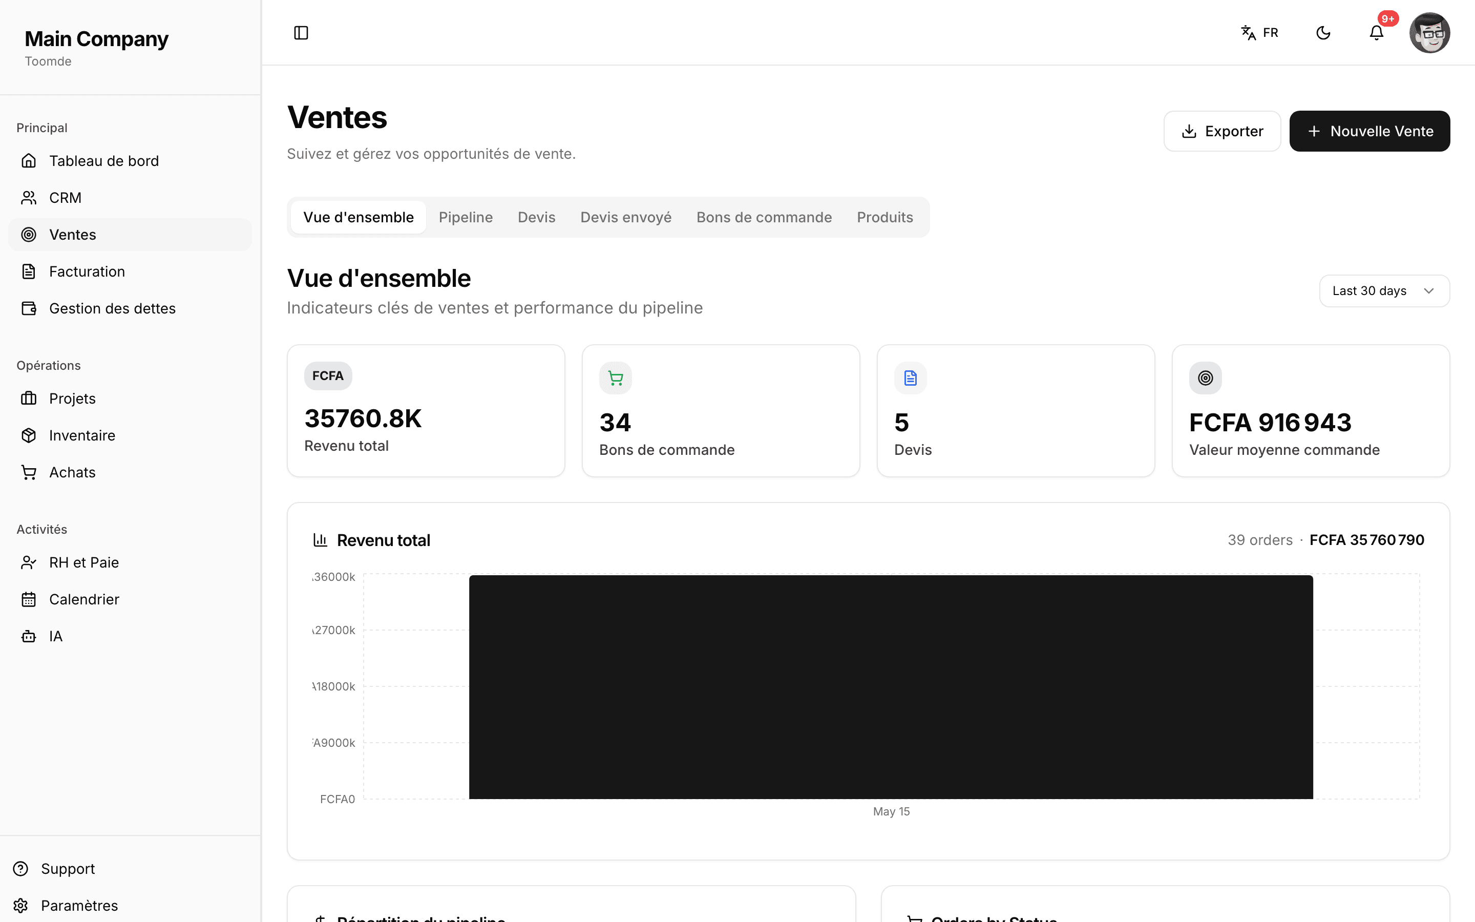Image resolution: width=1475 pixels, height=922 pixels.
Task: Open Achats shopping cart icon
Action: (x=29, y=473)
